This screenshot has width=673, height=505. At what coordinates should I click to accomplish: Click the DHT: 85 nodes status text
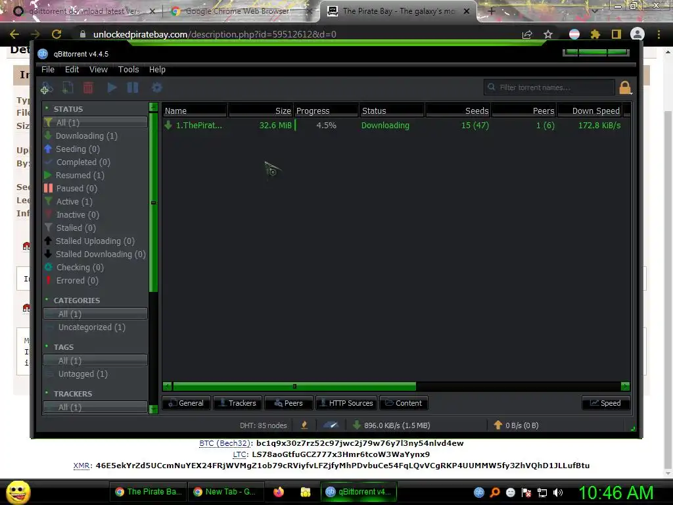point(263,425)
